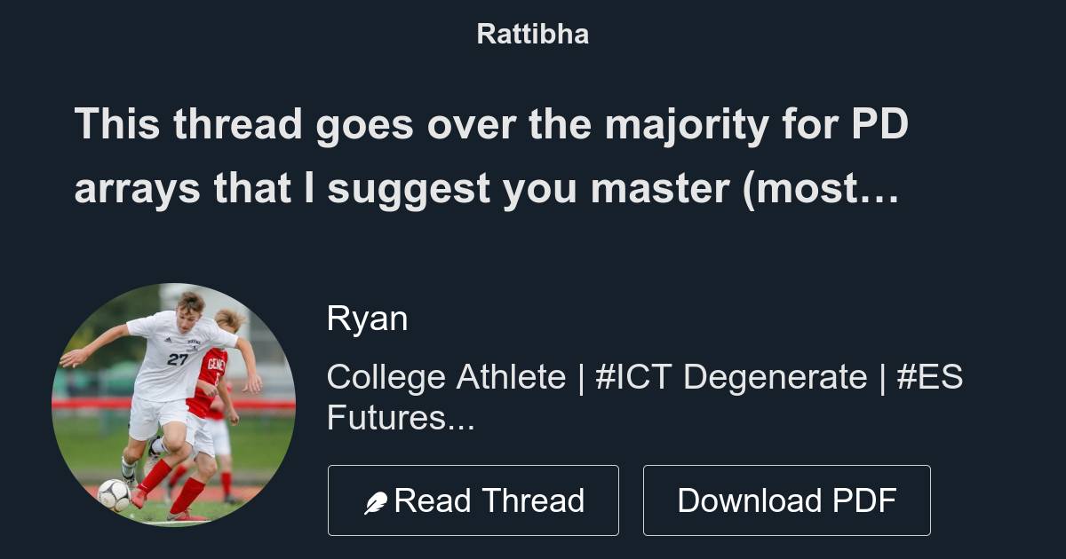The width and height of the screenshot is (1066, 559).
Task: Click the feather icon in Read Thread
Action: [x=377, y=503]
